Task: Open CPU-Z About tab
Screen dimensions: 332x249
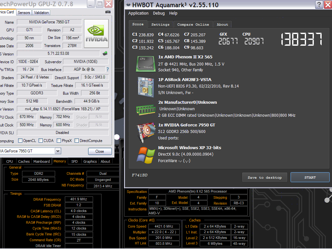Action: click(x=105, y=161)
